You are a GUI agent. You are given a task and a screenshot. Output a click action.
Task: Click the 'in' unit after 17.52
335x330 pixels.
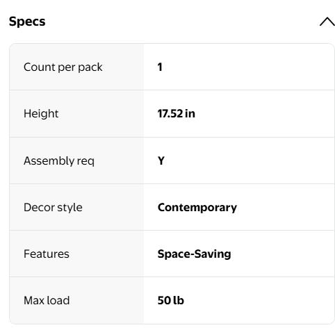(190, 114)
